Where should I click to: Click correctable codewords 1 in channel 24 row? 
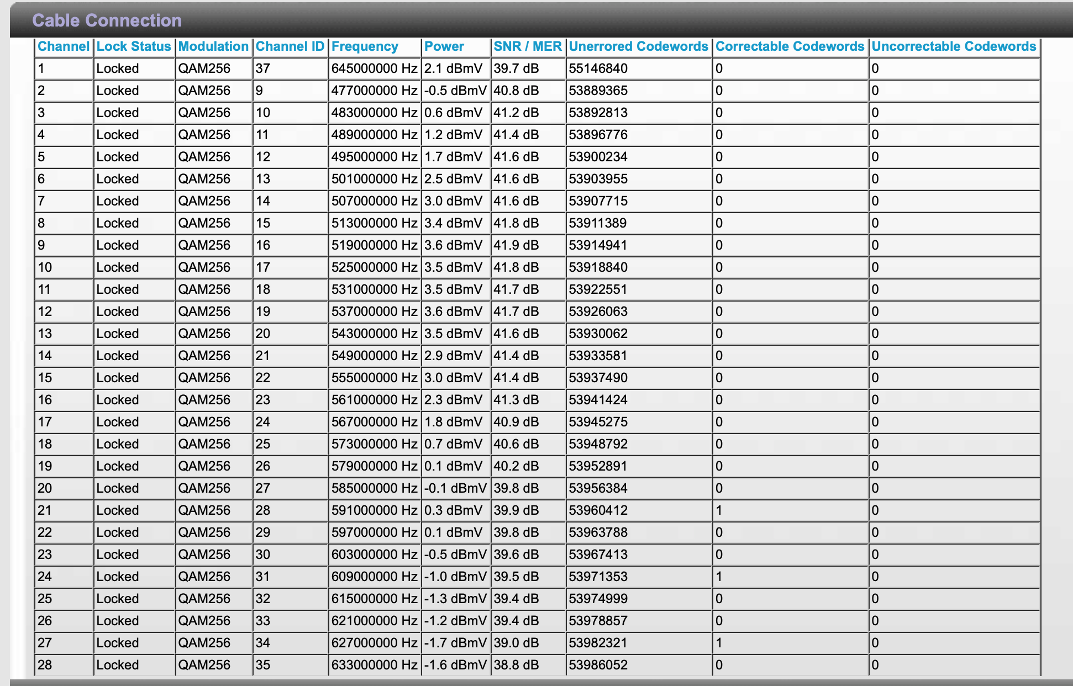coord(719,577)
